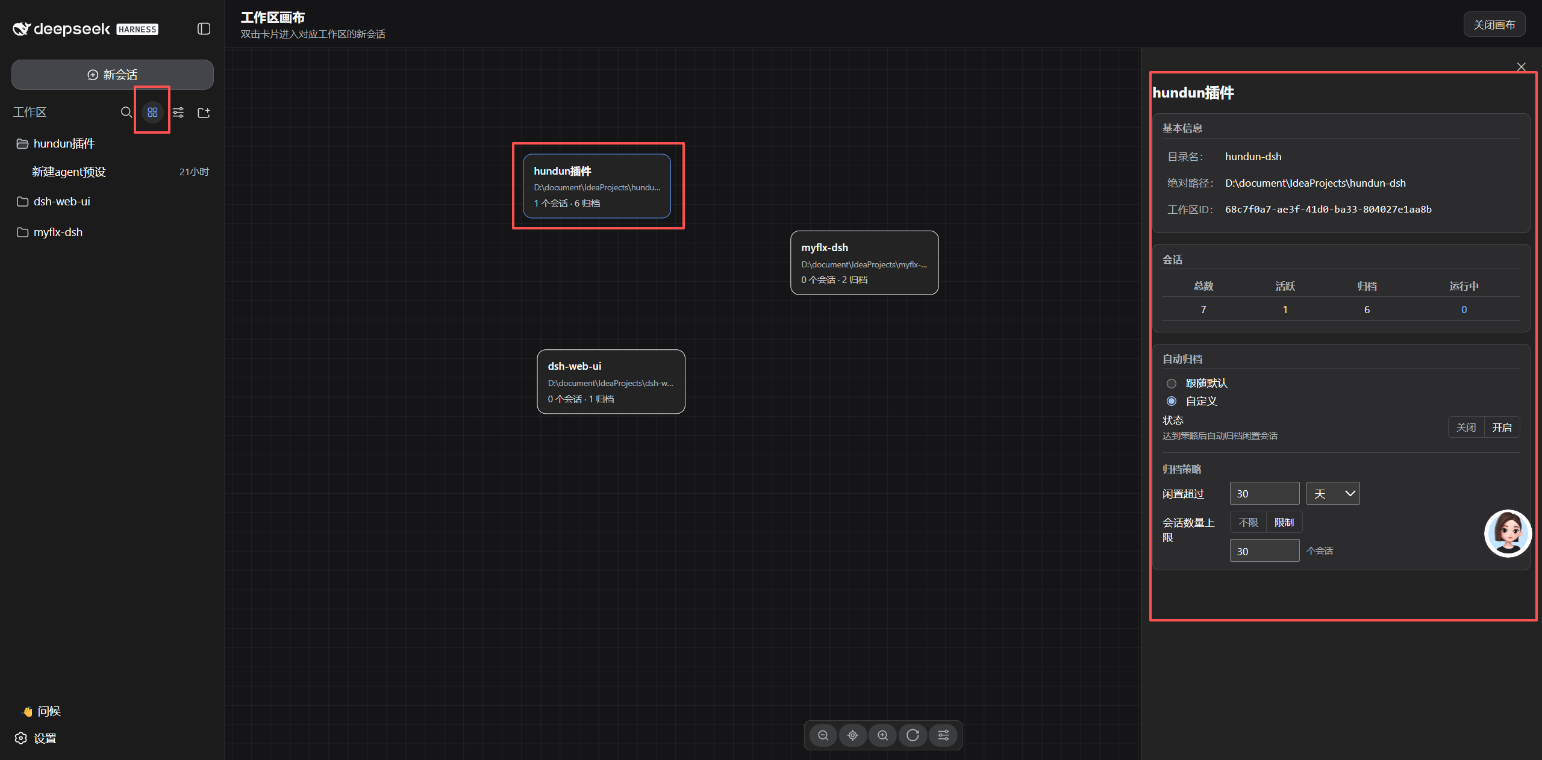Viewport: 1542px width, 760px height.
Task: Open 设置 from the sidebar
Action: point(36,738)
